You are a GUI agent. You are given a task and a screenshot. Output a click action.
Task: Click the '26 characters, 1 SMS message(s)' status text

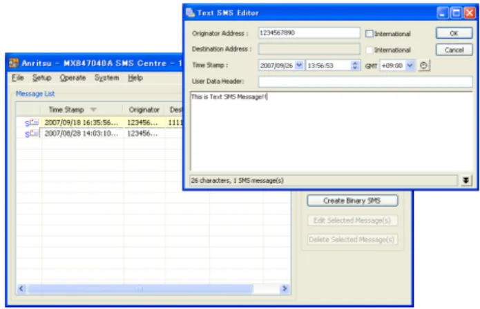238,180
